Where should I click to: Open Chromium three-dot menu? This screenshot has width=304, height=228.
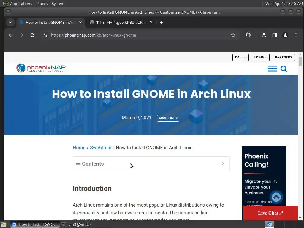pyautogui.click(x=296, y=35)
